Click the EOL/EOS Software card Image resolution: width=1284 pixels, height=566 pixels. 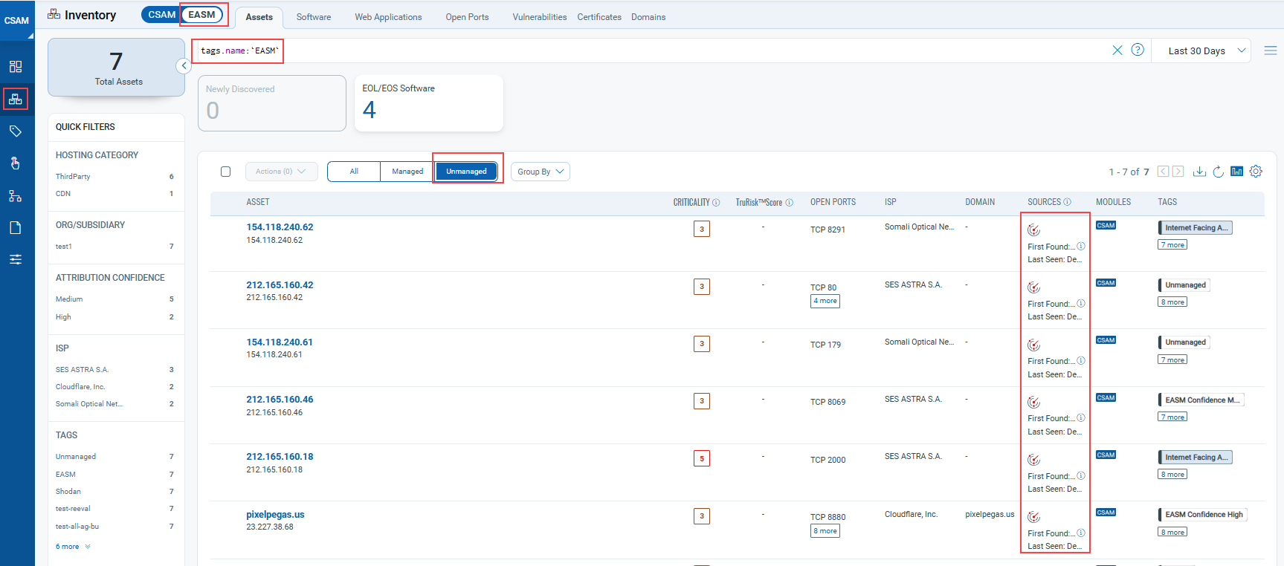click(x=428, y=103)
